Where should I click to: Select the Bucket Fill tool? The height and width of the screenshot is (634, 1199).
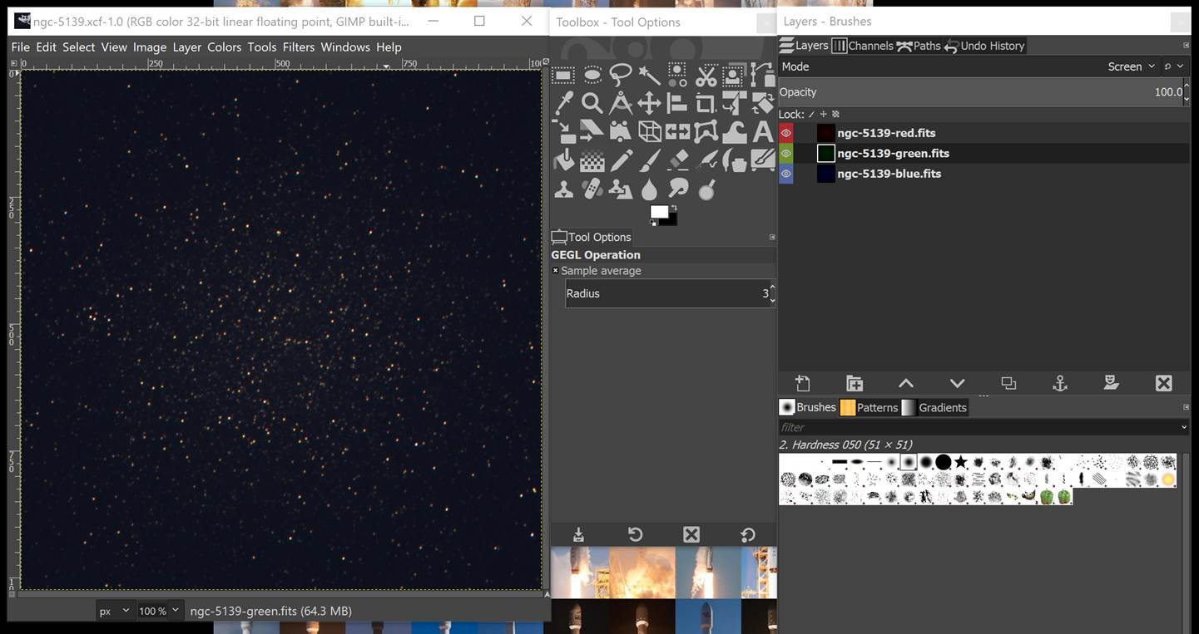pos(564,160)
